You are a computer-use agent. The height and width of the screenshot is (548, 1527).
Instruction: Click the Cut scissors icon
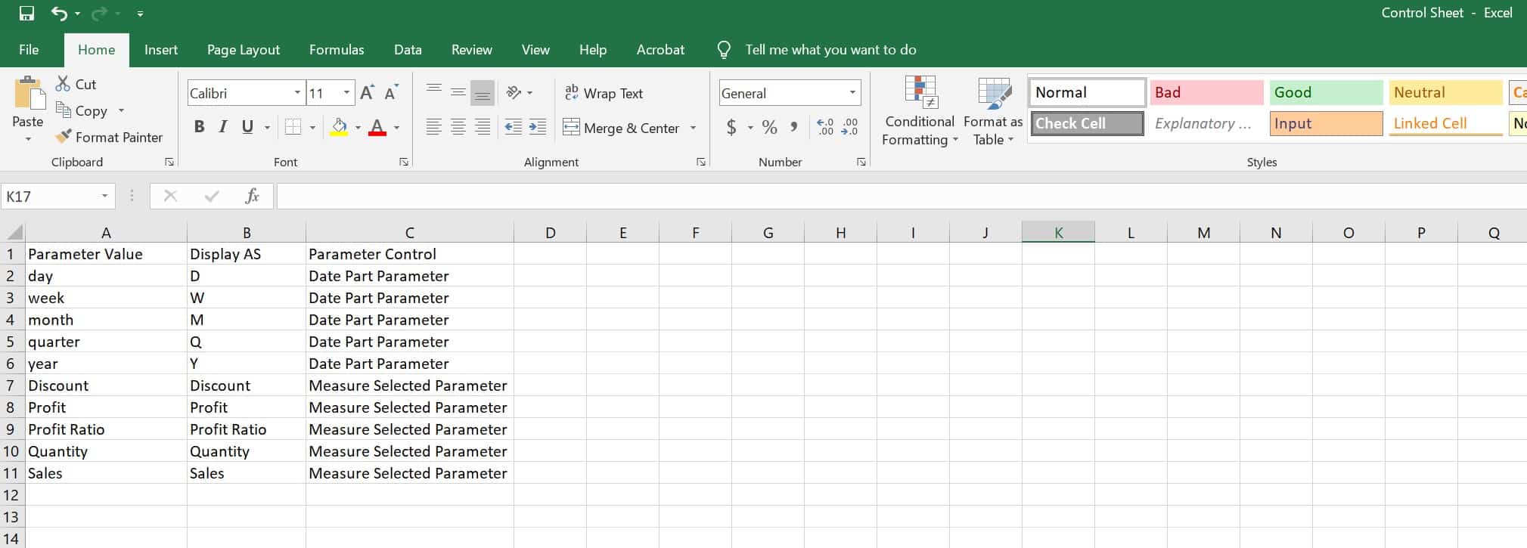click(x=64, y=84)
